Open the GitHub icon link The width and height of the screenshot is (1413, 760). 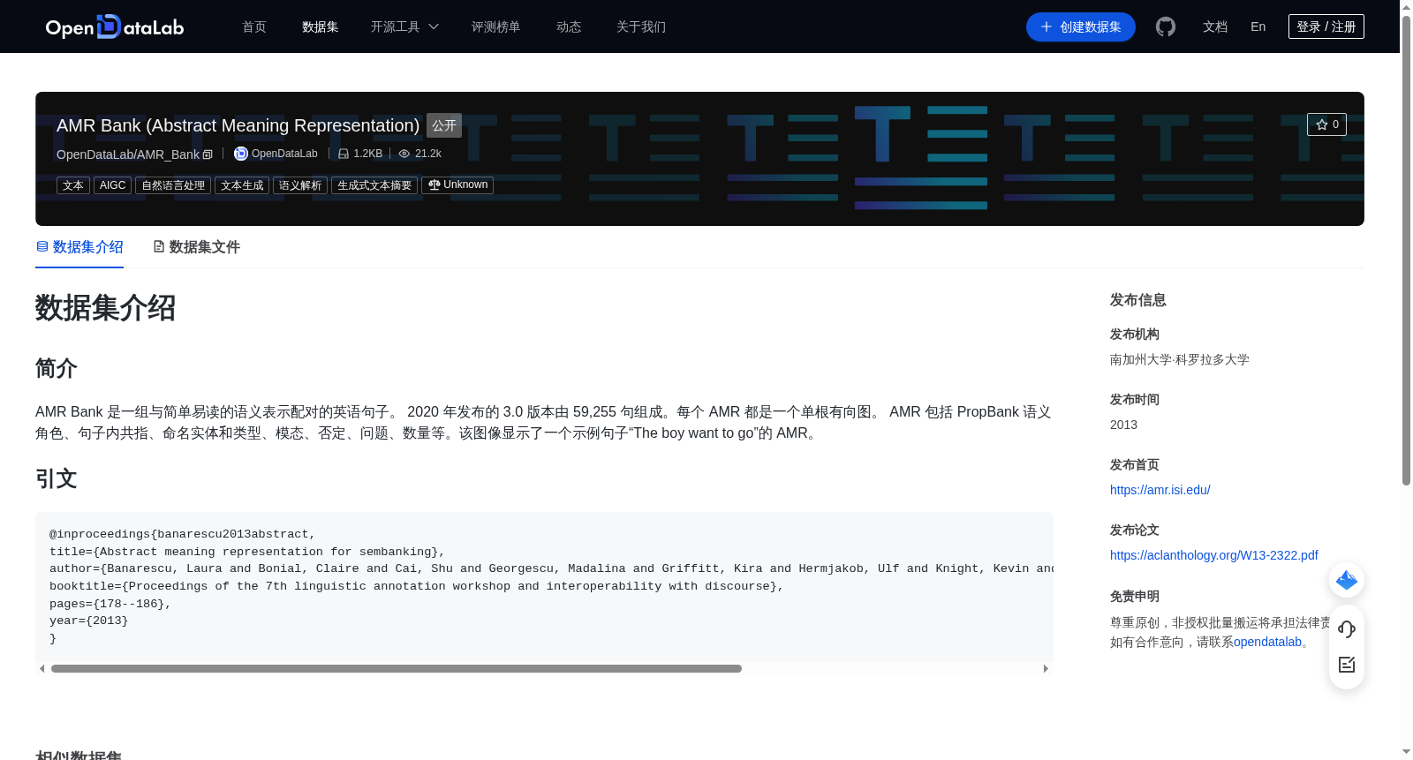[x=1166, y=26]
